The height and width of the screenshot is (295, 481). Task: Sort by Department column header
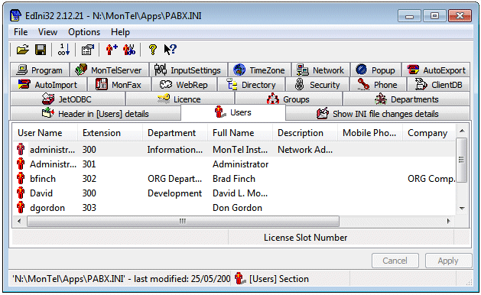175,133
